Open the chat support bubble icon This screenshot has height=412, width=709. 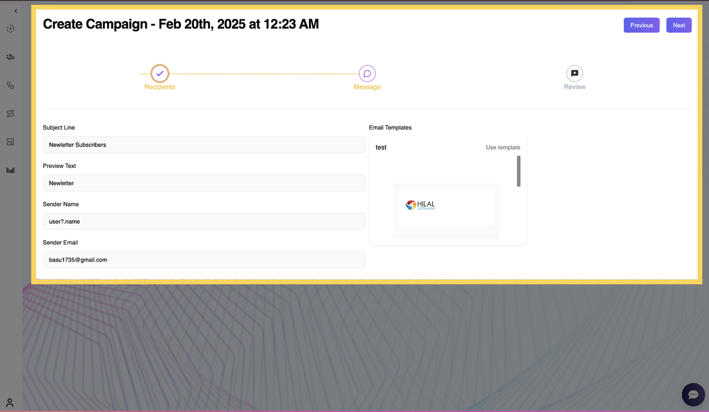coord(693,394)
